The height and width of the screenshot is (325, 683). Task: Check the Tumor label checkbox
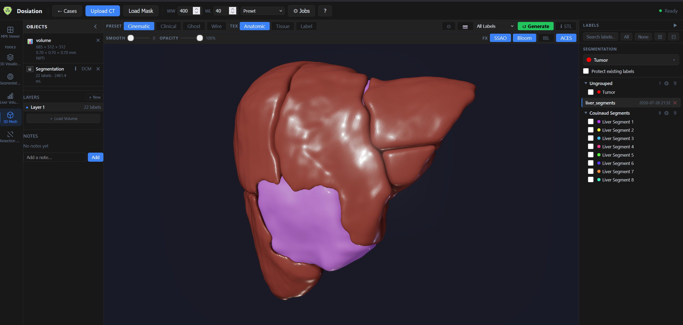coord(591,92)
